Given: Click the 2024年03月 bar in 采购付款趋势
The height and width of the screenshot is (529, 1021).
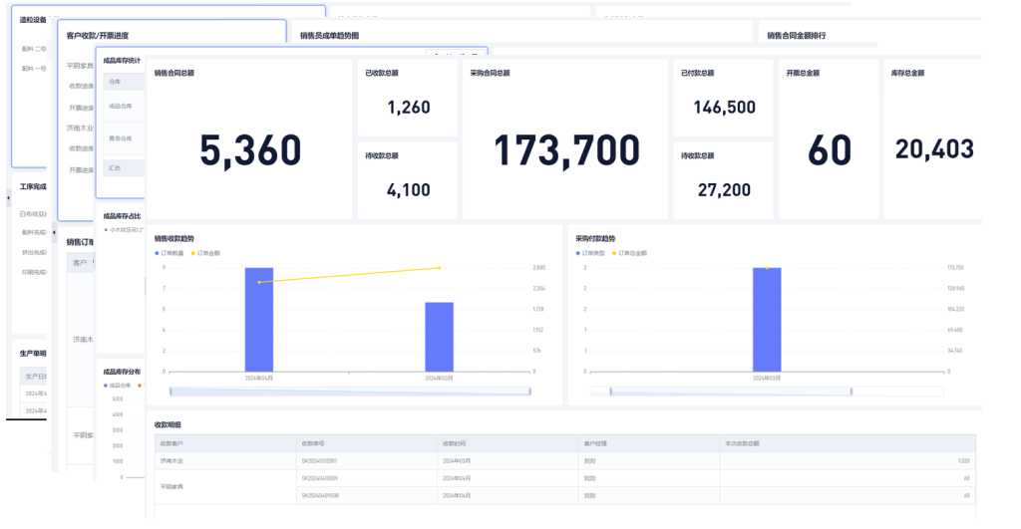Looking at the screenshot, I should click(x=767, y=319).
